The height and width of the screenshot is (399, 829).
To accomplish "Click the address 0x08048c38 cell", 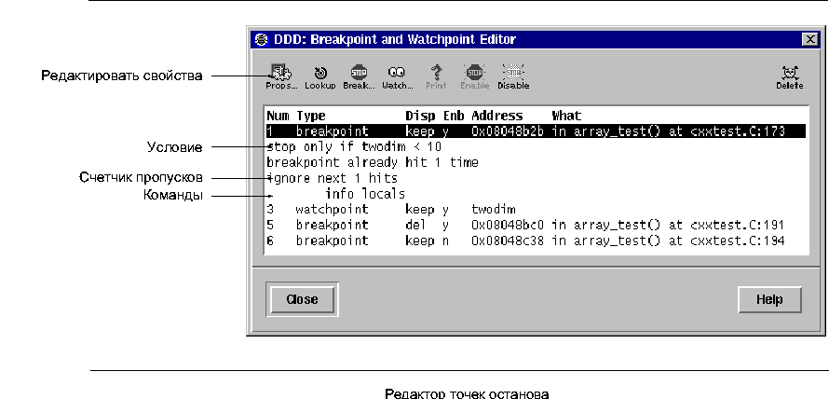I will pos(507,241).
